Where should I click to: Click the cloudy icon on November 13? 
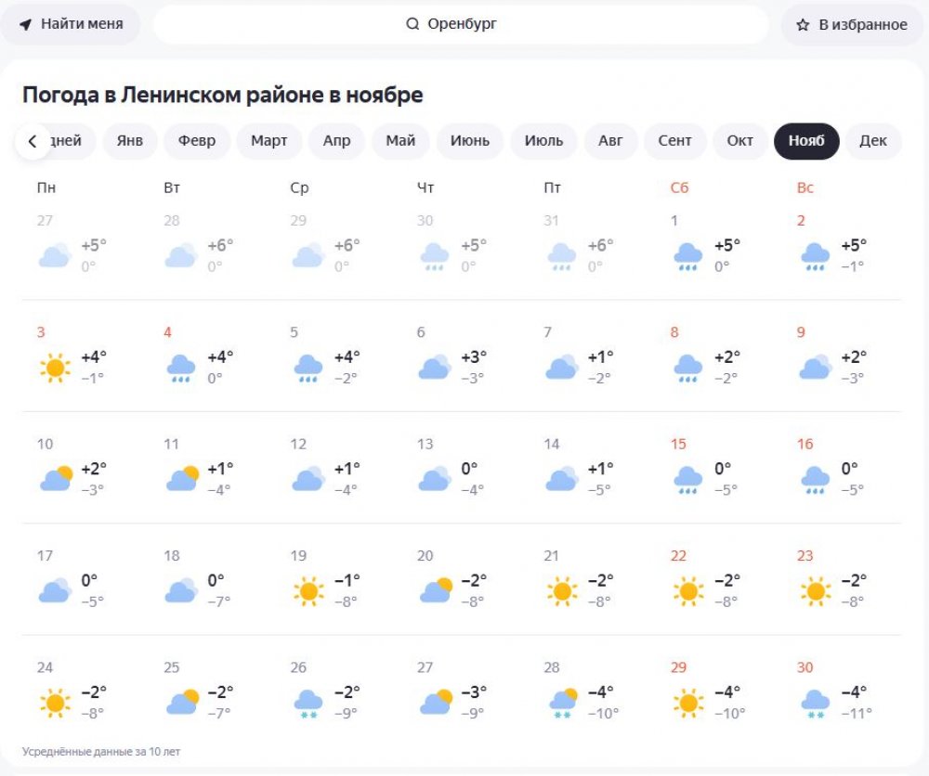435,479
